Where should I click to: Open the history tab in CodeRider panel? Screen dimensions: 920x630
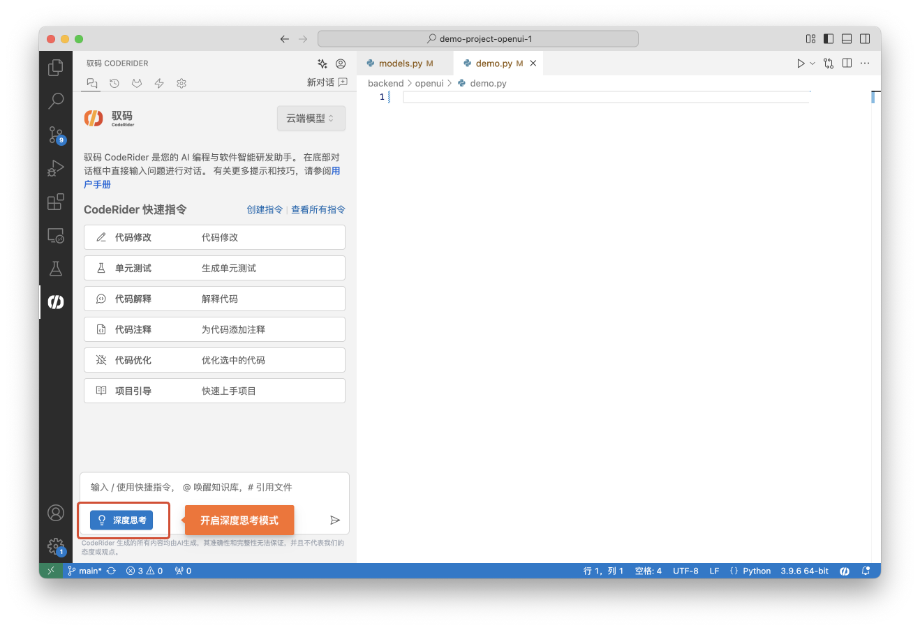pyautogui.click(x=114, y=83)
